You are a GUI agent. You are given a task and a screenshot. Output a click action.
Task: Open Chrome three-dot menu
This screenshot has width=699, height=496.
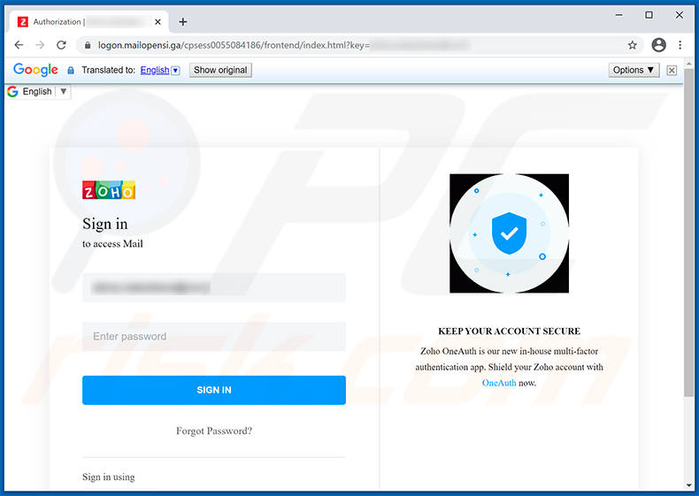coord(680,45)
